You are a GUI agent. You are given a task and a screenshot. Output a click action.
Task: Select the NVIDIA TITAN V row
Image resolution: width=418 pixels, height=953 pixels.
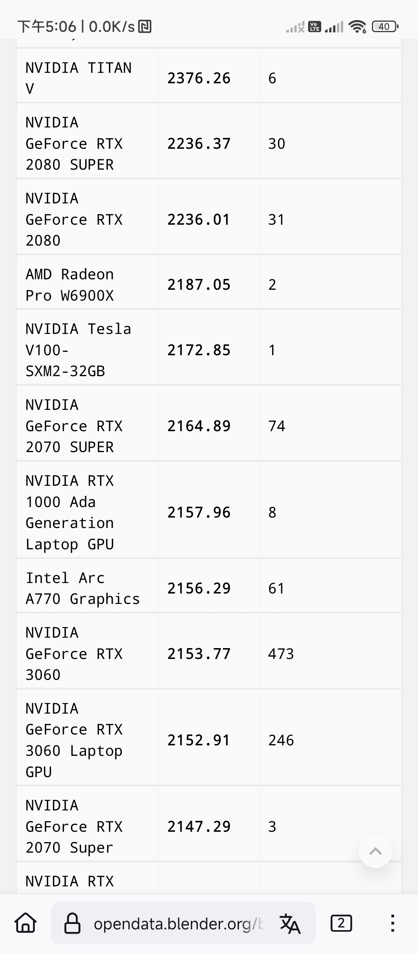click(x=209, y=78)
